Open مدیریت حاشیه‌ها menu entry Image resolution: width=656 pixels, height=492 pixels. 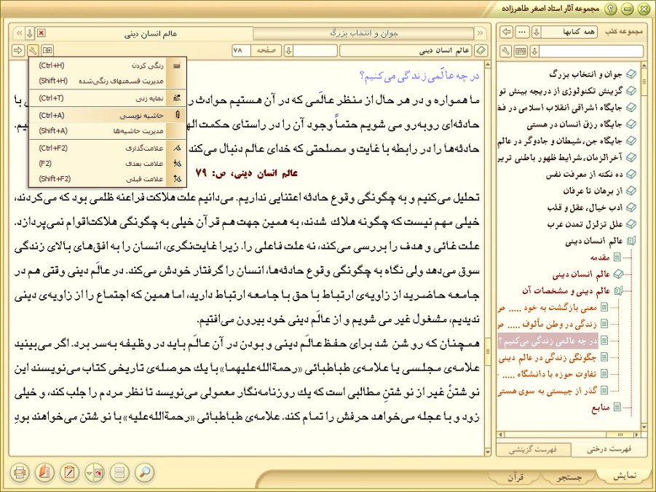coord(108,131)
